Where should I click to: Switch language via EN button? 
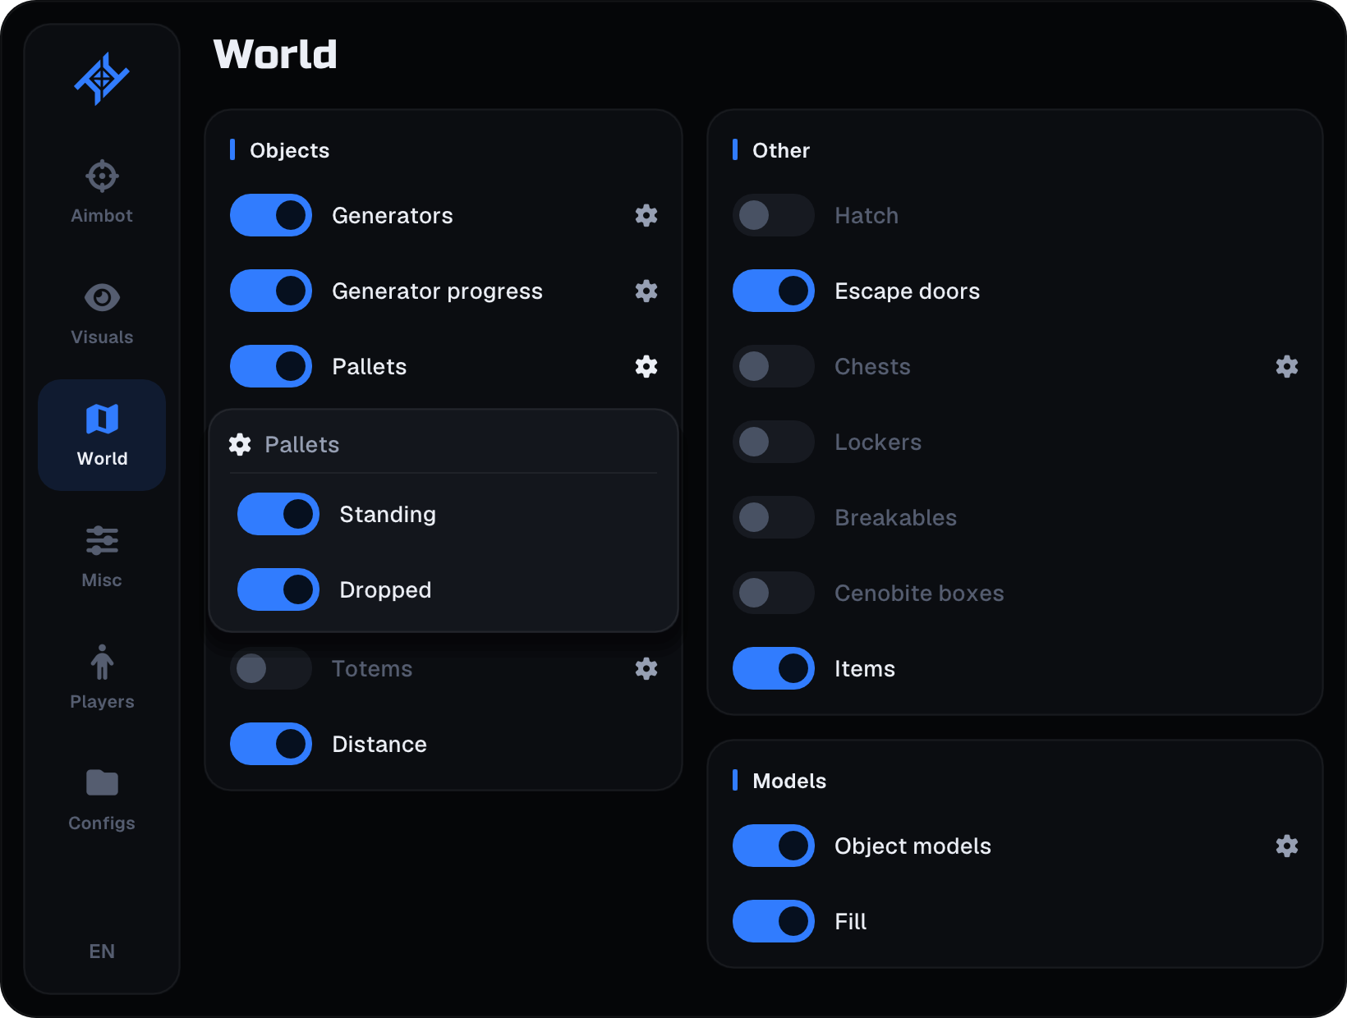(102, 951)
